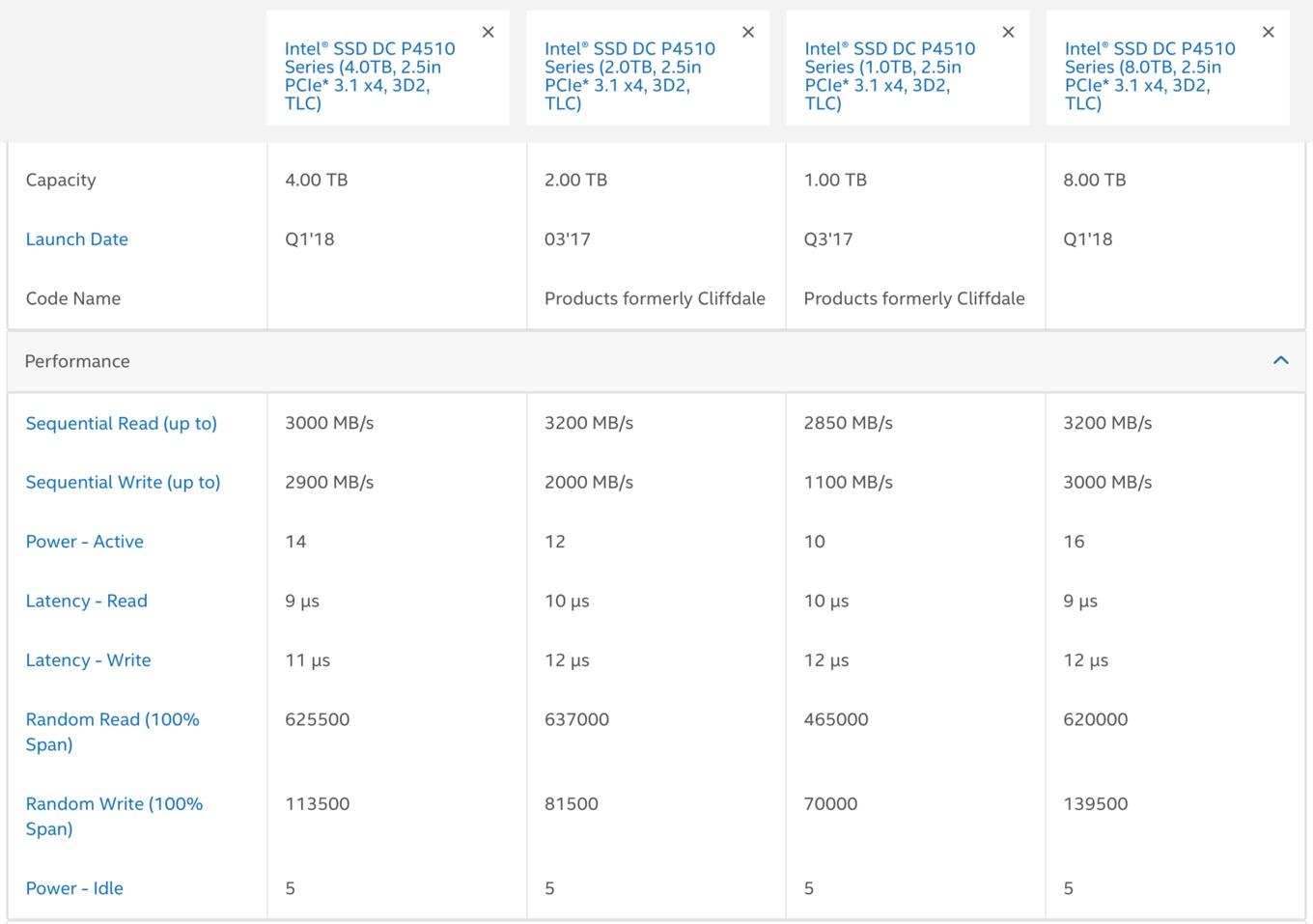Click the Latency - Read spec label

tap(87, 601)
